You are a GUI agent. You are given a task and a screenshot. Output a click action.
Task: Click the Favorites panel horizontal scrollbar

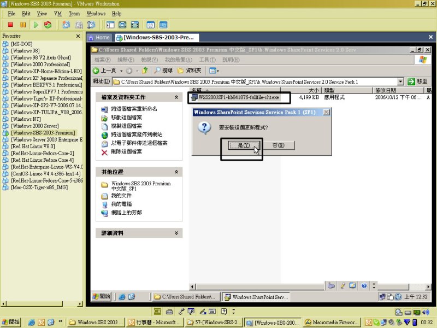(x=42, y=303)
